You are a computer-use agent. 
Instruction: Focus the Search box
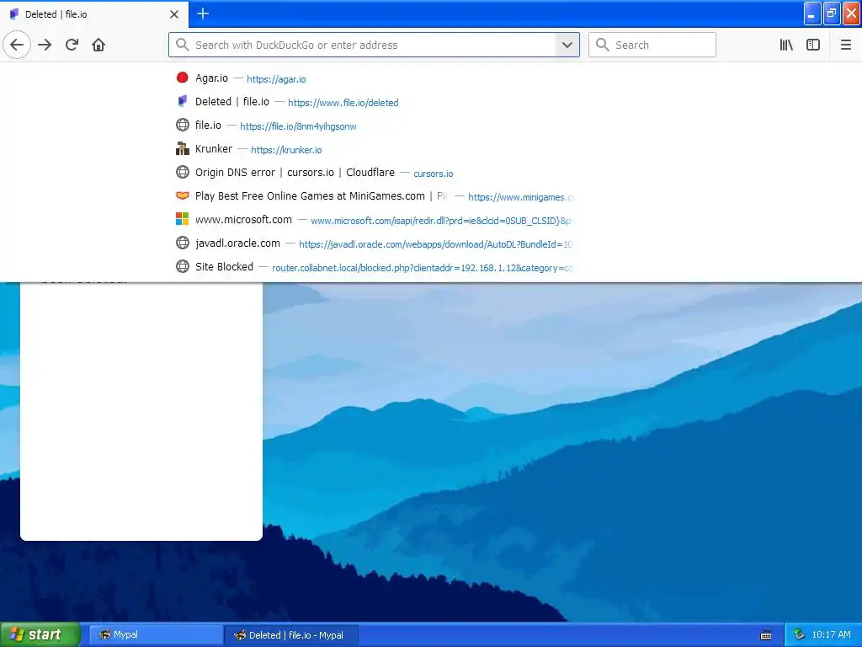(652, 45)
